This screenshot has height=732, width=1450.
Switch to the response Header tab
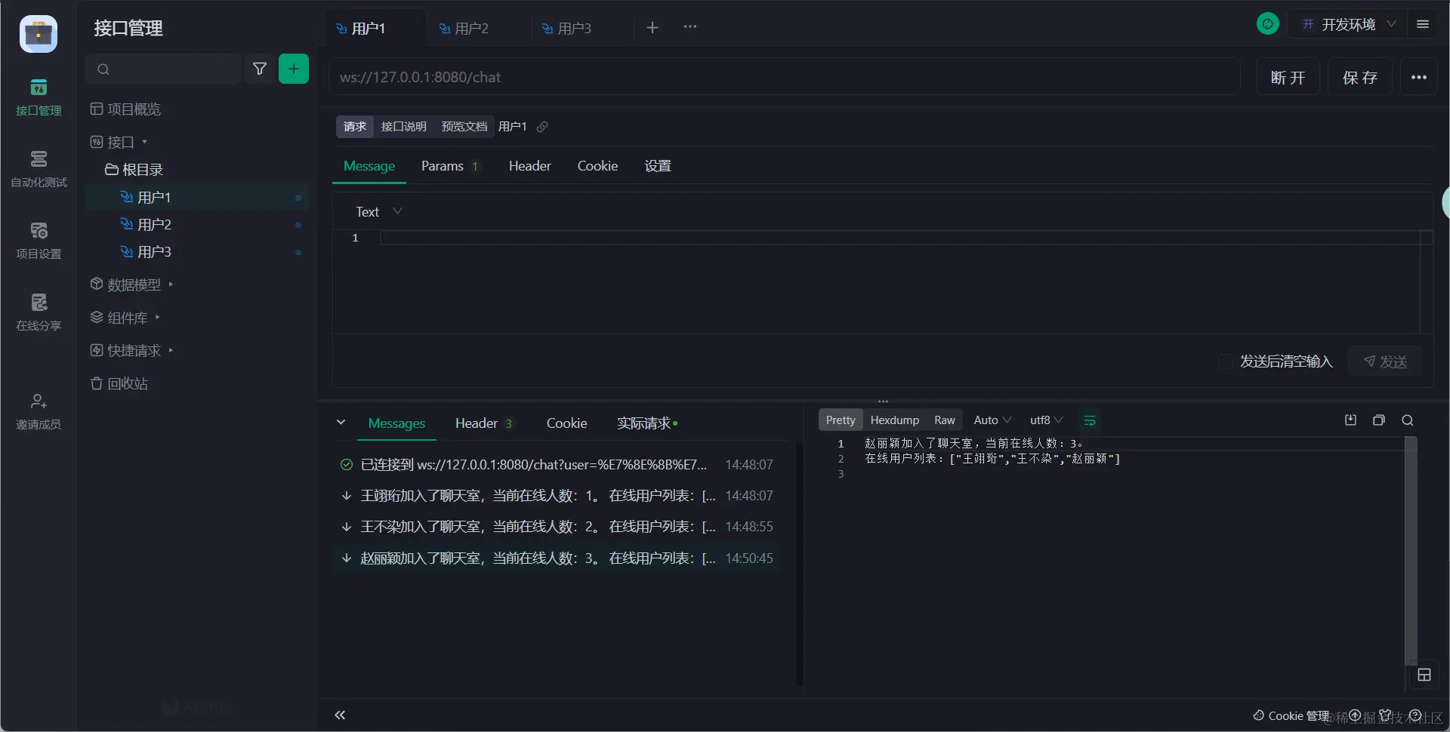point(483,423)
